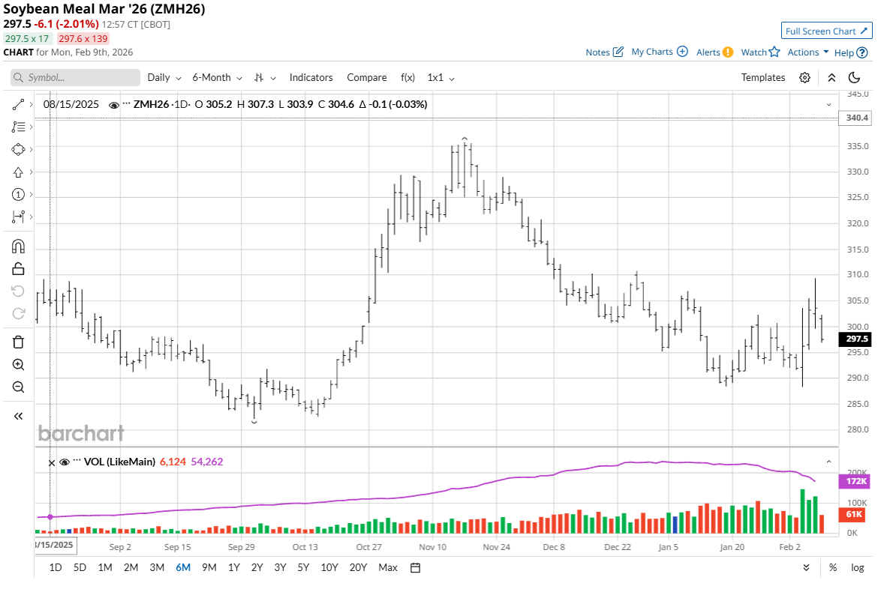
Task: Click the Symbol search field
Action: 75,78
